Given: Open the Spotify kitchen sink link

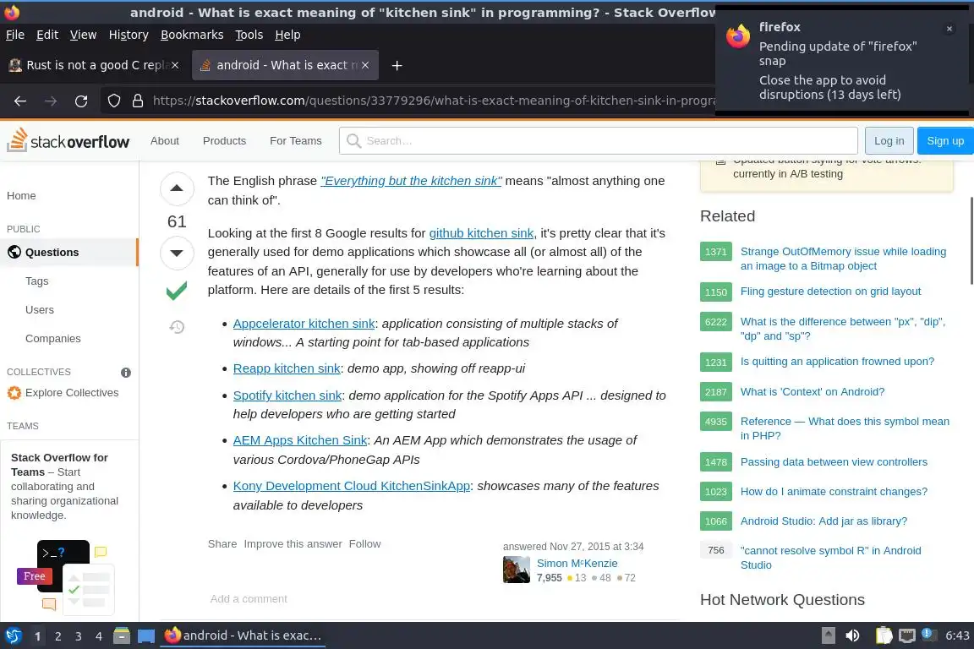Looking at the screenshot, I should click(x=287, y=395).
